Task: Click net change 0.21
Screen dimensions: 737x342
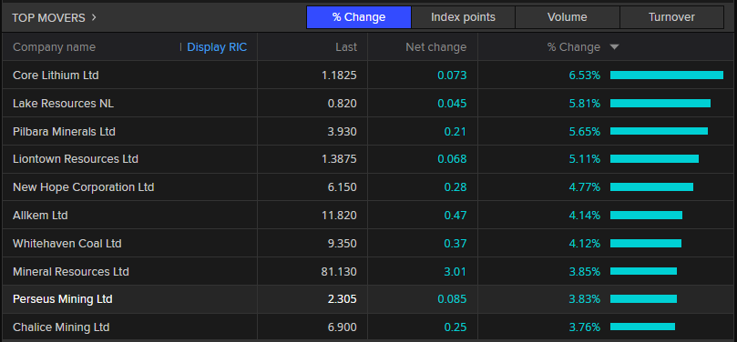Action: point(456,131)
